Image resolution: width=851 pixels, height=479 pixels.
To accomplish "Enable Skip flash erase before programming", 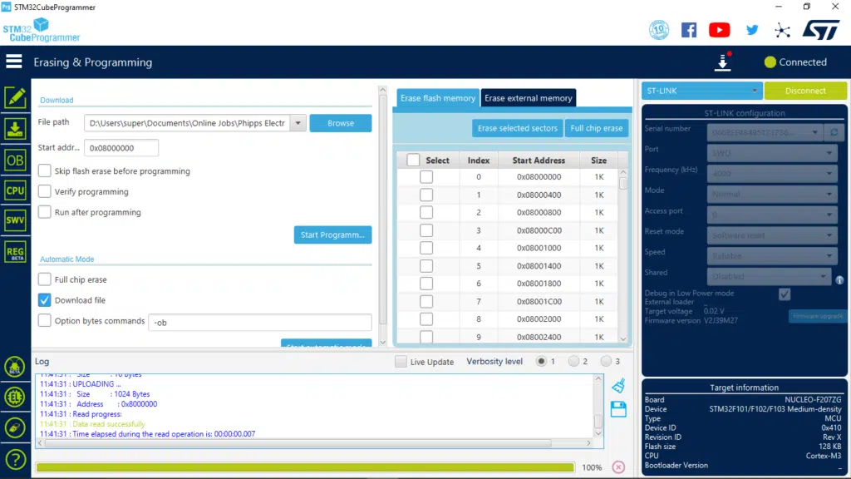I will (45, 171).
